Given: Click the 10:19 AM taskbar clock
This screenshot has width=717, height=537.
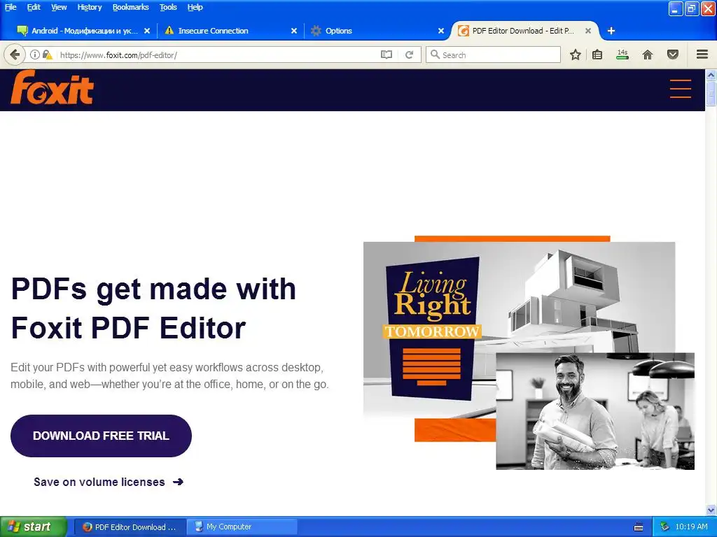Looking at the screenshot, I should point(691,527).
